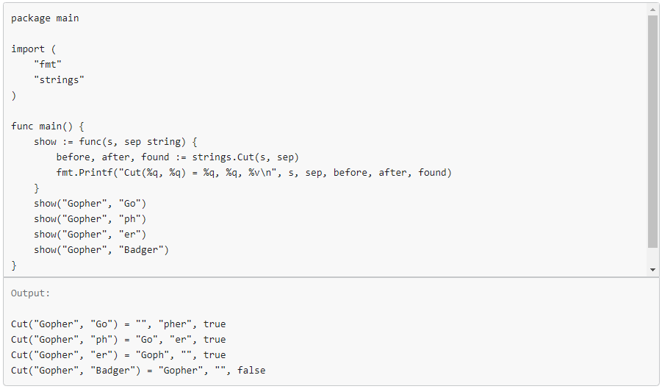Screen dimensions: 662x389
Task: Click the Cut("Gopher", "er") output line
Action: [118, 355]
